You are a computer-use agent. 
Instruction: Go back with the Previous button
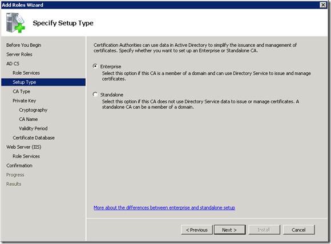point(197,230)
